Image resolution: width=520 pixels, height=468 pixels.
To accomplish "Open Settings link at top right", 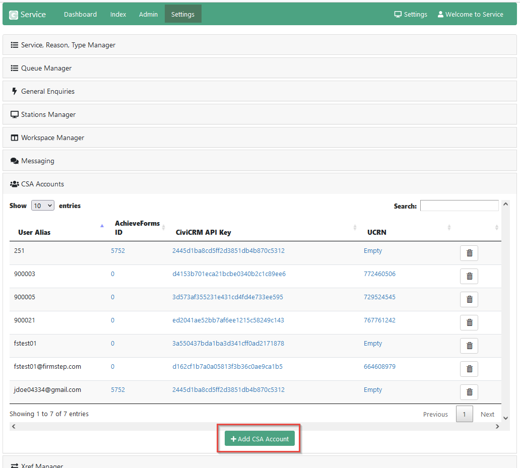I will click(411, 14).
